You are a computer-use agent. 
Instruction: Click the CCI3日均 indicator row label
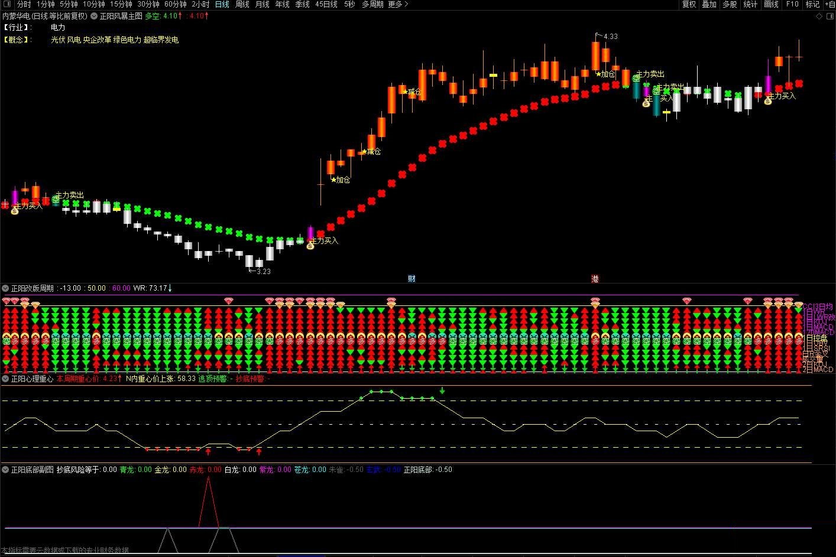click(818, 307)
